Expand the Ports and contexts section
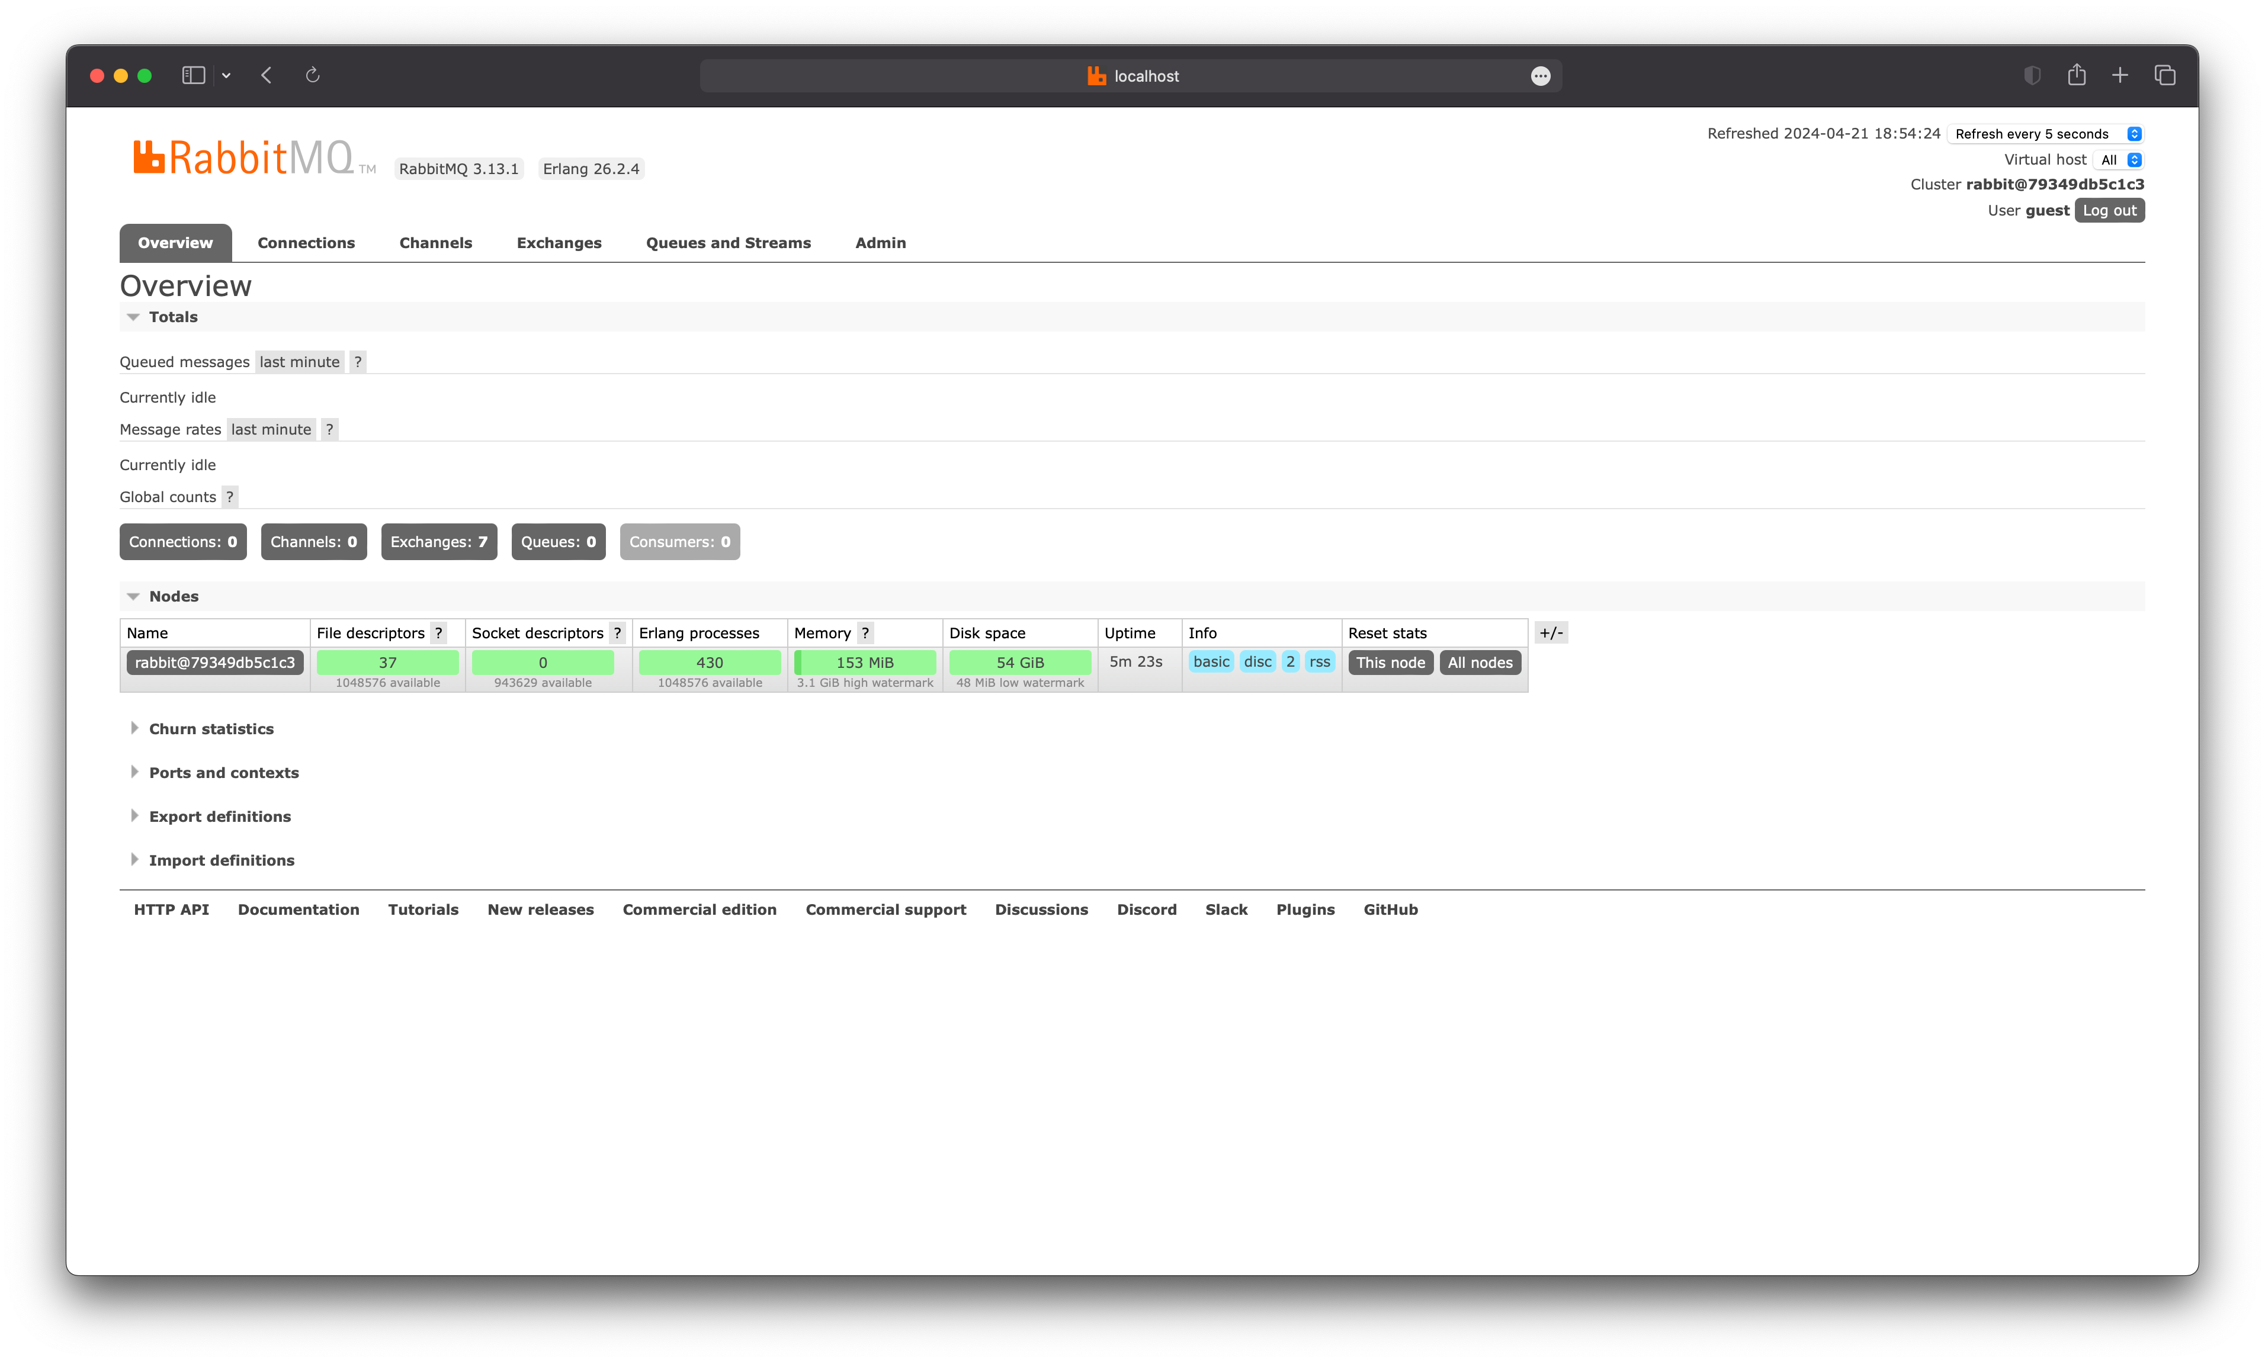 point(223,773)
